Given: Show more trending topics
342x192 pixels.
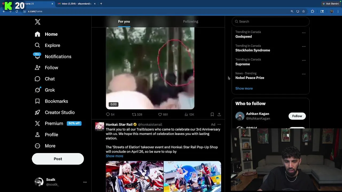Looking at the screenshot, I should [x=244, y=89].
